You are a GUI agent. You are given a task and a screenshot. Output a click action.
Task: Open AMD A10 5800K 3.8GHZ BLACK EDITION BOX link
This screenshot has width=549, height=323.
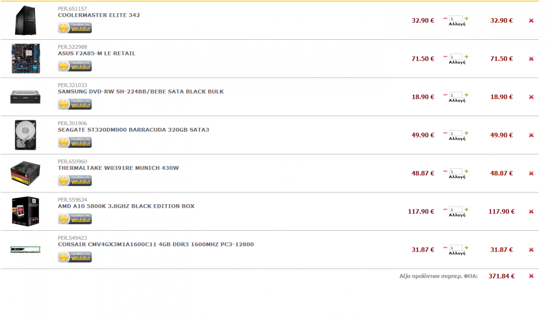click(x=126, y=206)
